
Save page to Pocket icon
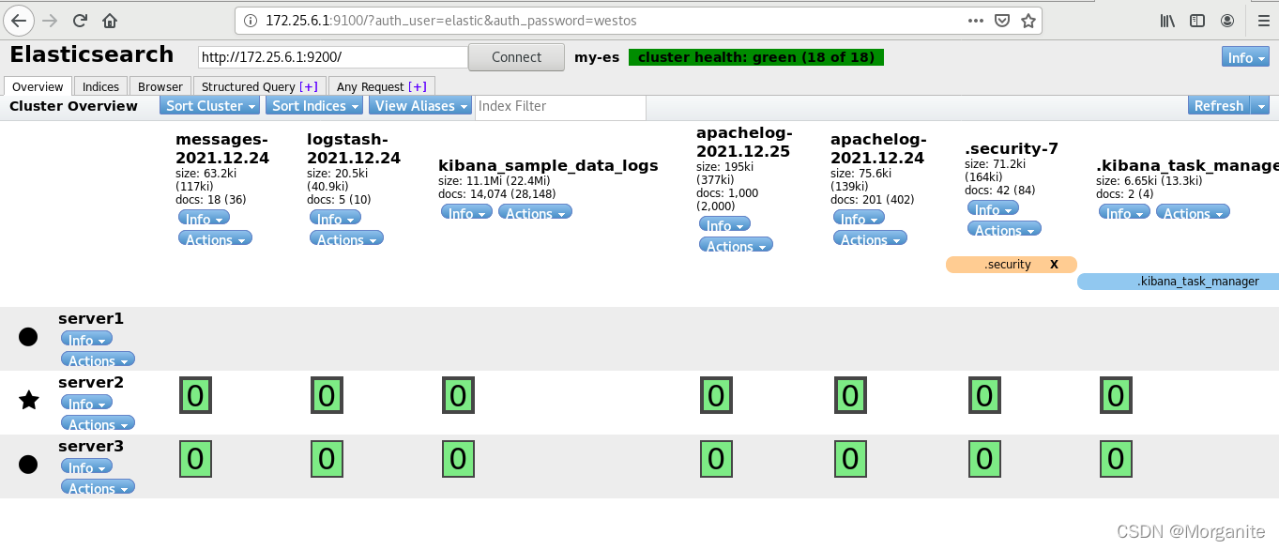click(x=1002, y=20)
